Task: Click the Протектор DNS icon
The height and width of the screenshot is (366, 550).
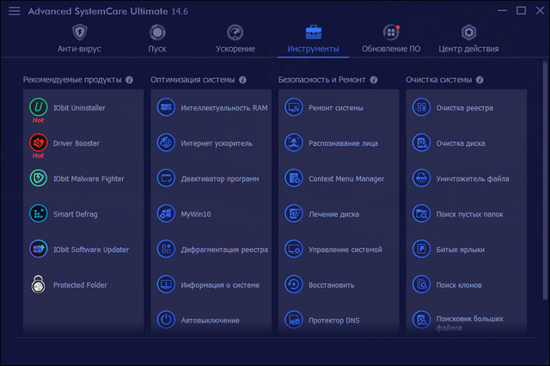Action: tap(294, 320)
